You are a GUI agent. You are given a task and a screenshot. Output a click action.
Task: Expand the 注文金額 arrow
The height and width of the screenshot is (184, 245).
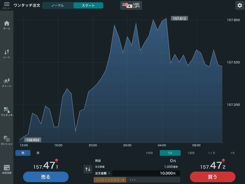tap(109, 173)
